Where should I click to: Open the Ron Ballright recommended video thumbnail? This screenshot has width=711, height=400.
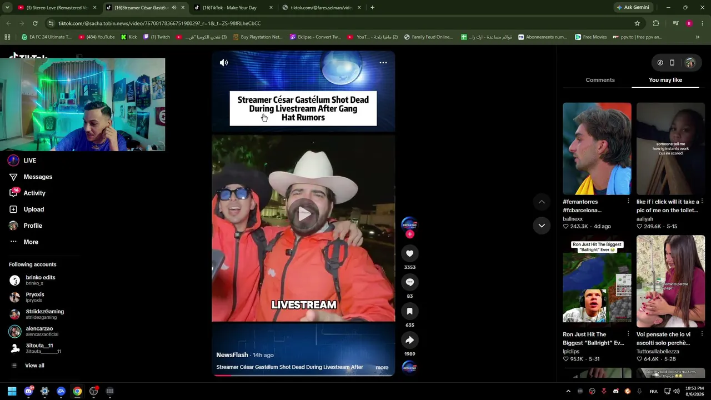point(597,282)
